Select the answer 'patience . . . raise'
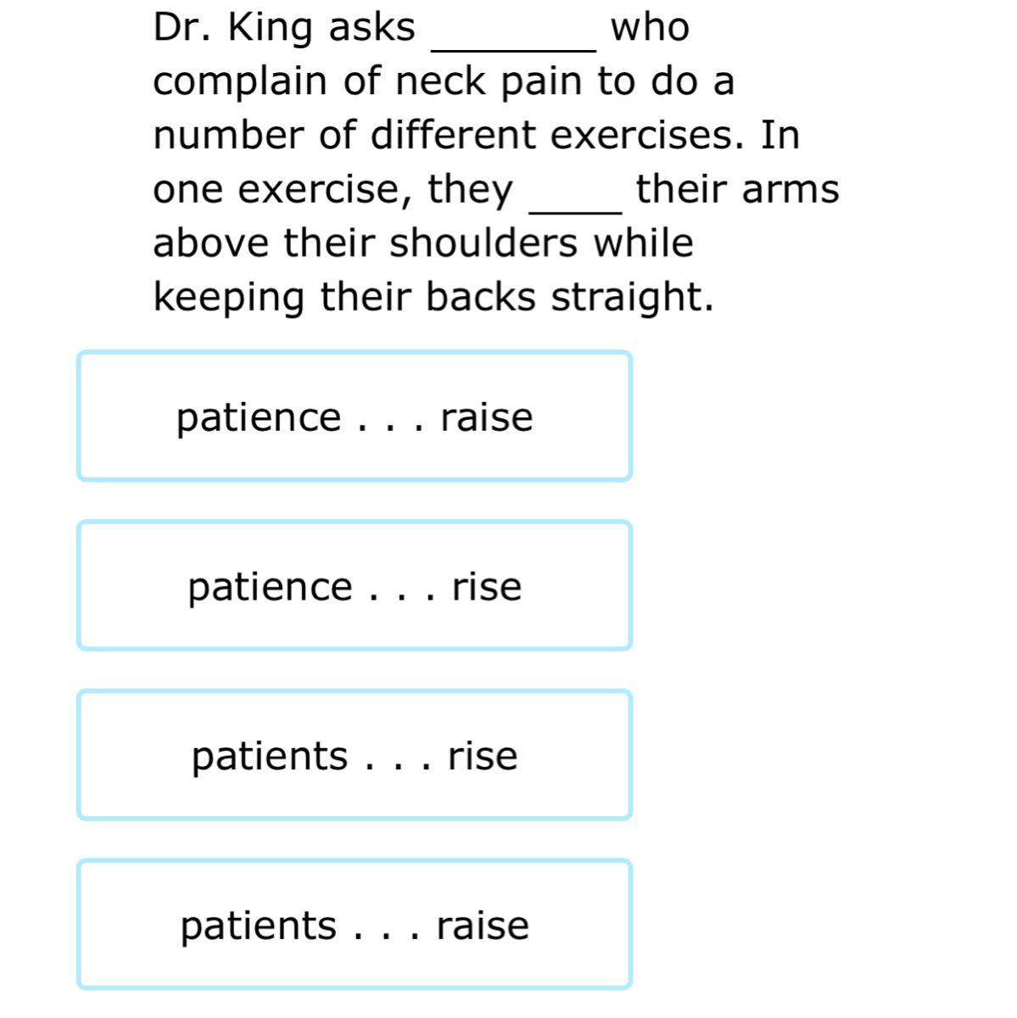Image resolution: width=1017 pixels, height=1018 pixels. (355, 416)
